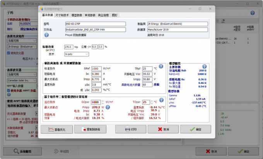Image resolution: width=263 pixels, height=159 pixels.
Task: Click the GOper 1000 field
Action: (96, 102)
